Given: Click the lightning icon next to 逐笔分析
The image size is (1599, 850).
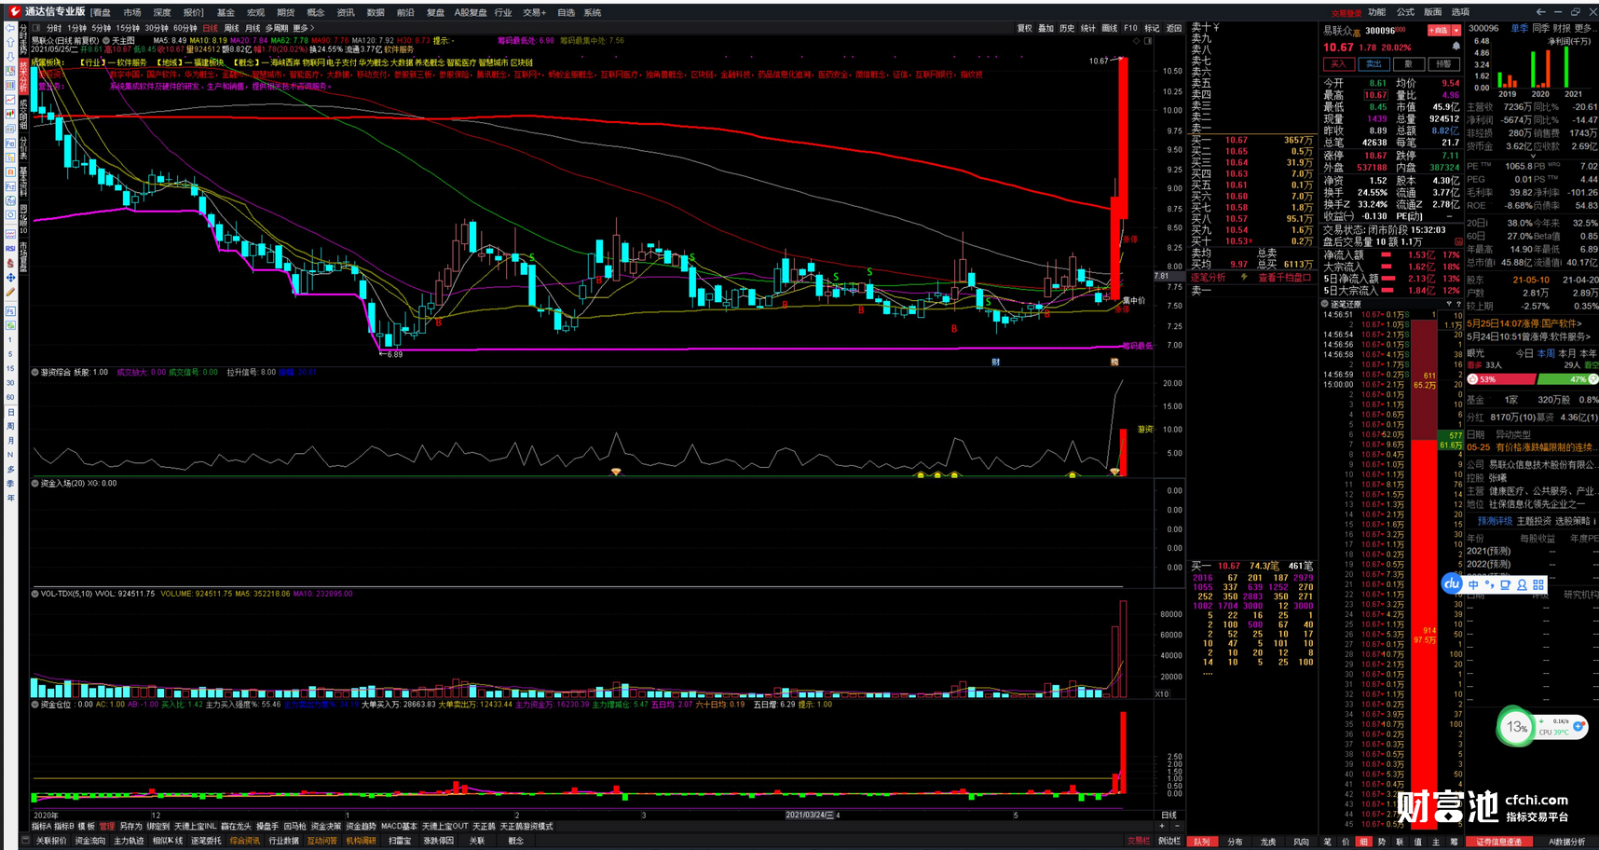Looking at the screenshot, I should tap(1243, 277).
